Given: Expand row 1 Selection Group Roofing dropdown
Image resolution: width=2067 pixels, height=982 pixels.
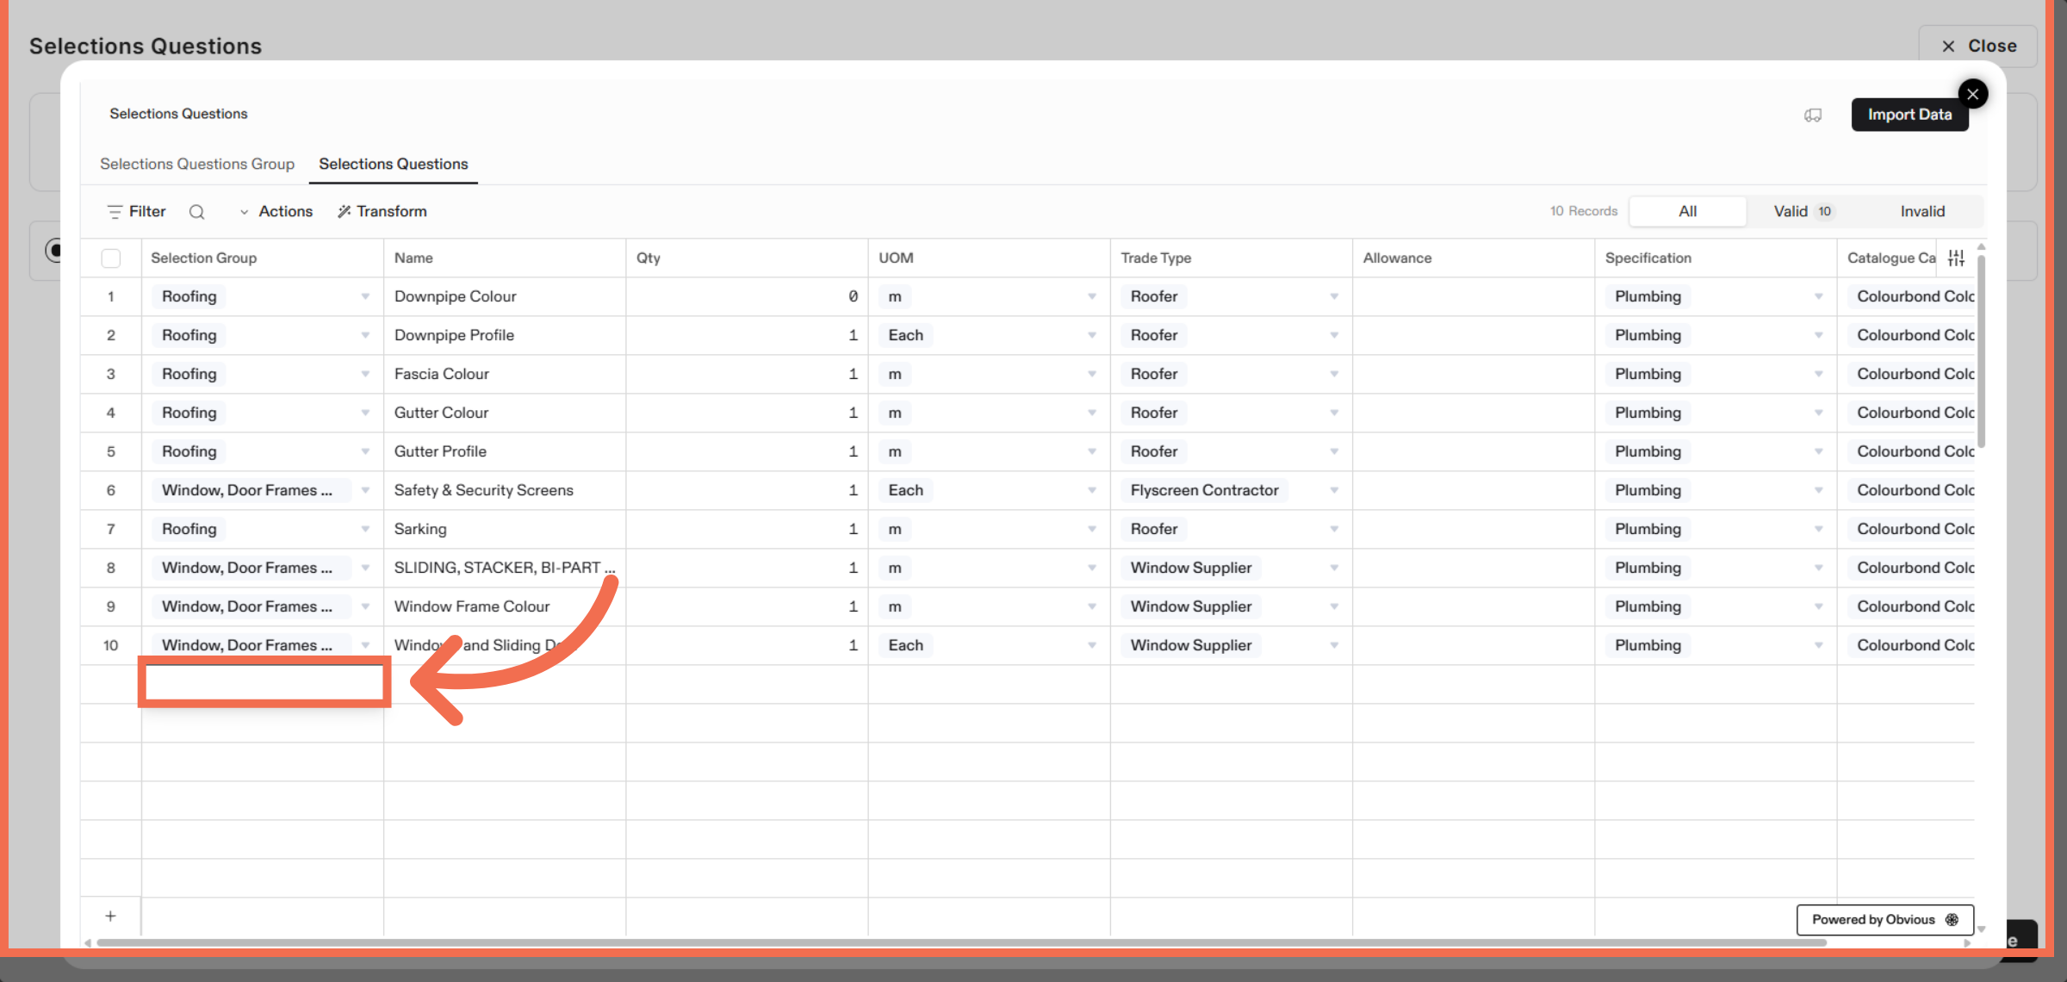Looking at the screenshot, I should (x=365, y=297).
